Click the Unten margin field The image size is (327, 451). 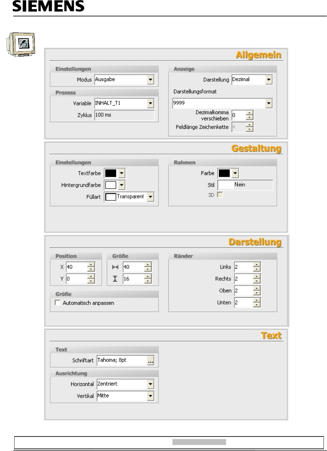243,303
